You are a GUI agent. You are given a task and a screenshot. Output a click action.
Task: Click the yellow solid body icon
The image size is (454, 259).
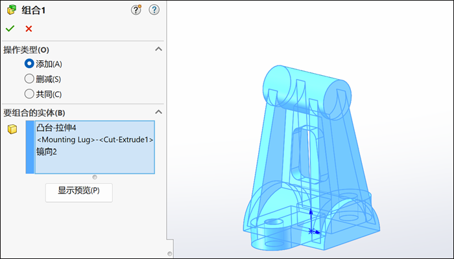point(12,129)
